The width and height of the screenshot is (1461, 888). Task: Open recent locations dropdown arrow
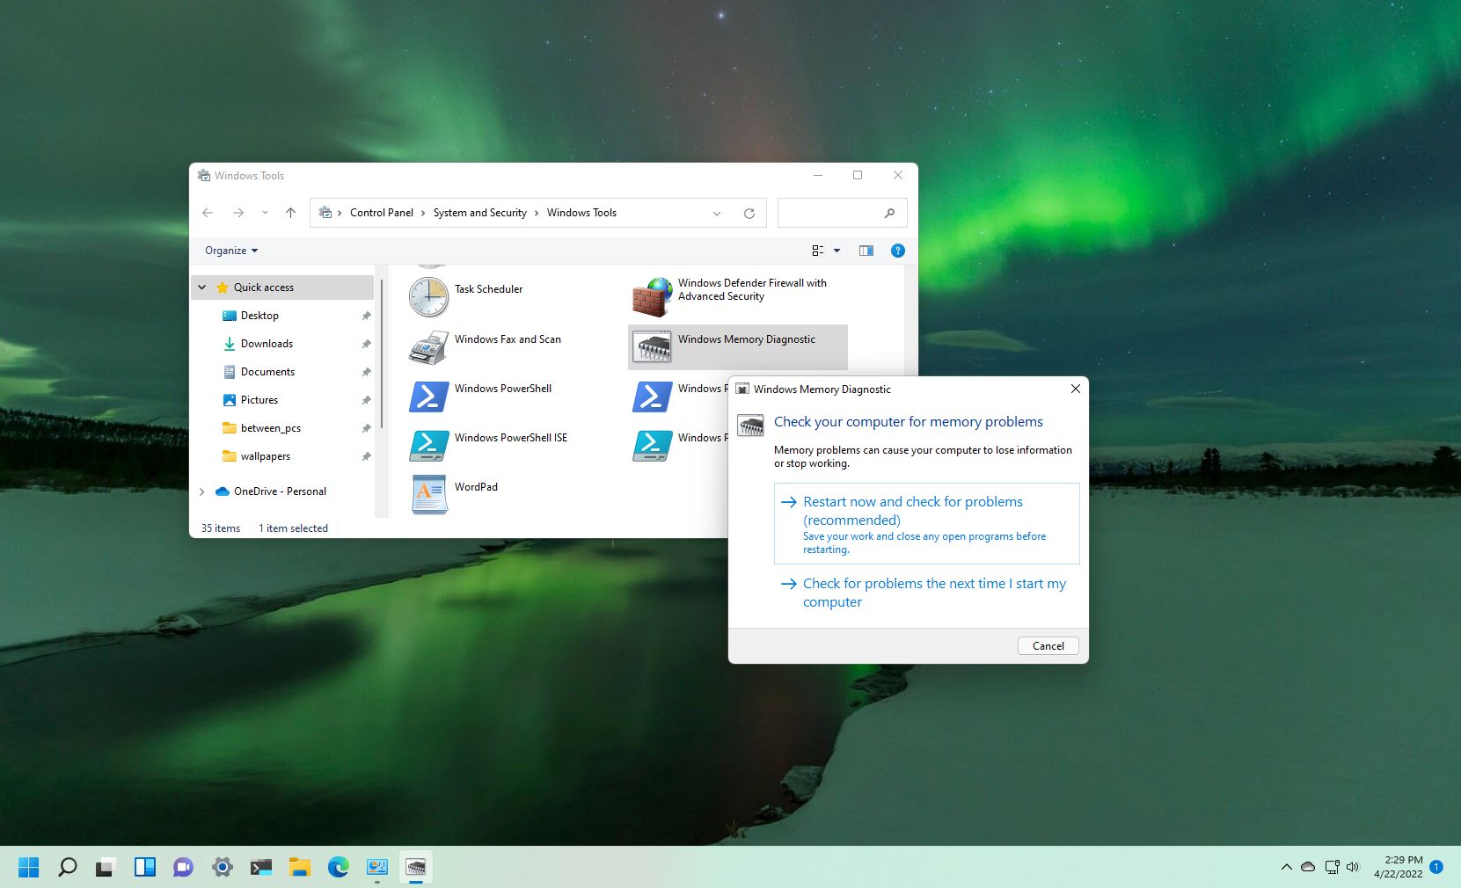(x=265, y=213)
